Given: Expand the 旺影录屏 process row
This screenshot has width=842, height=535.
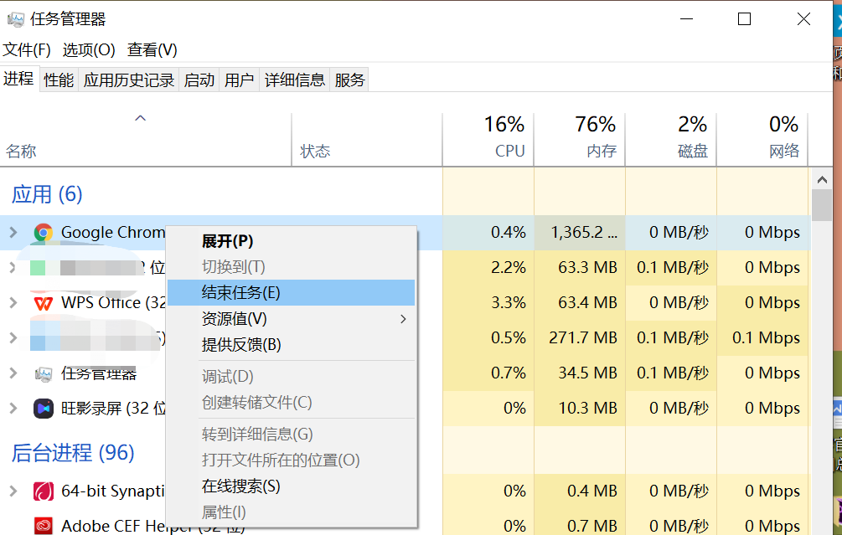Looking at the screenshot, I should click(x=13, y=409).
